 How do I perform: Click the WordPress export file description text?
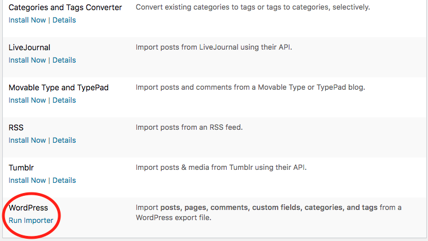(269, 213)
